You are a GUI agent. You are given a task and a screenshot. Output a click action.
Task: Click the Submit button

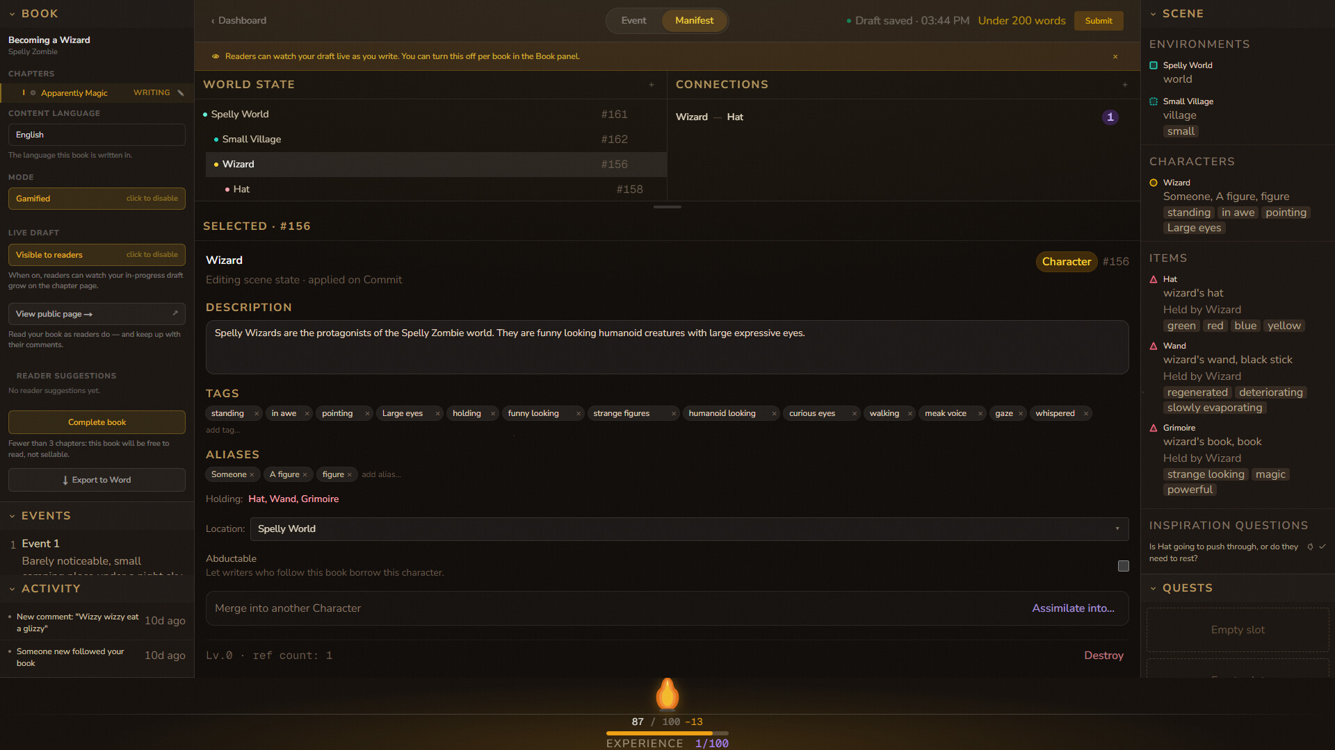pyautogui.click(x=1099, y=21)
